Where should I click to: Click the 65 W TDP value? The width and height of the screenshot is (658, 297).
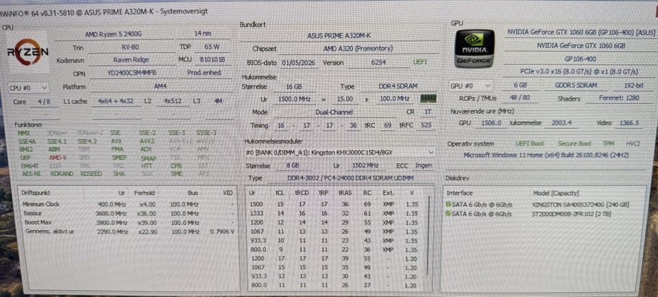[x=212, y=47]
